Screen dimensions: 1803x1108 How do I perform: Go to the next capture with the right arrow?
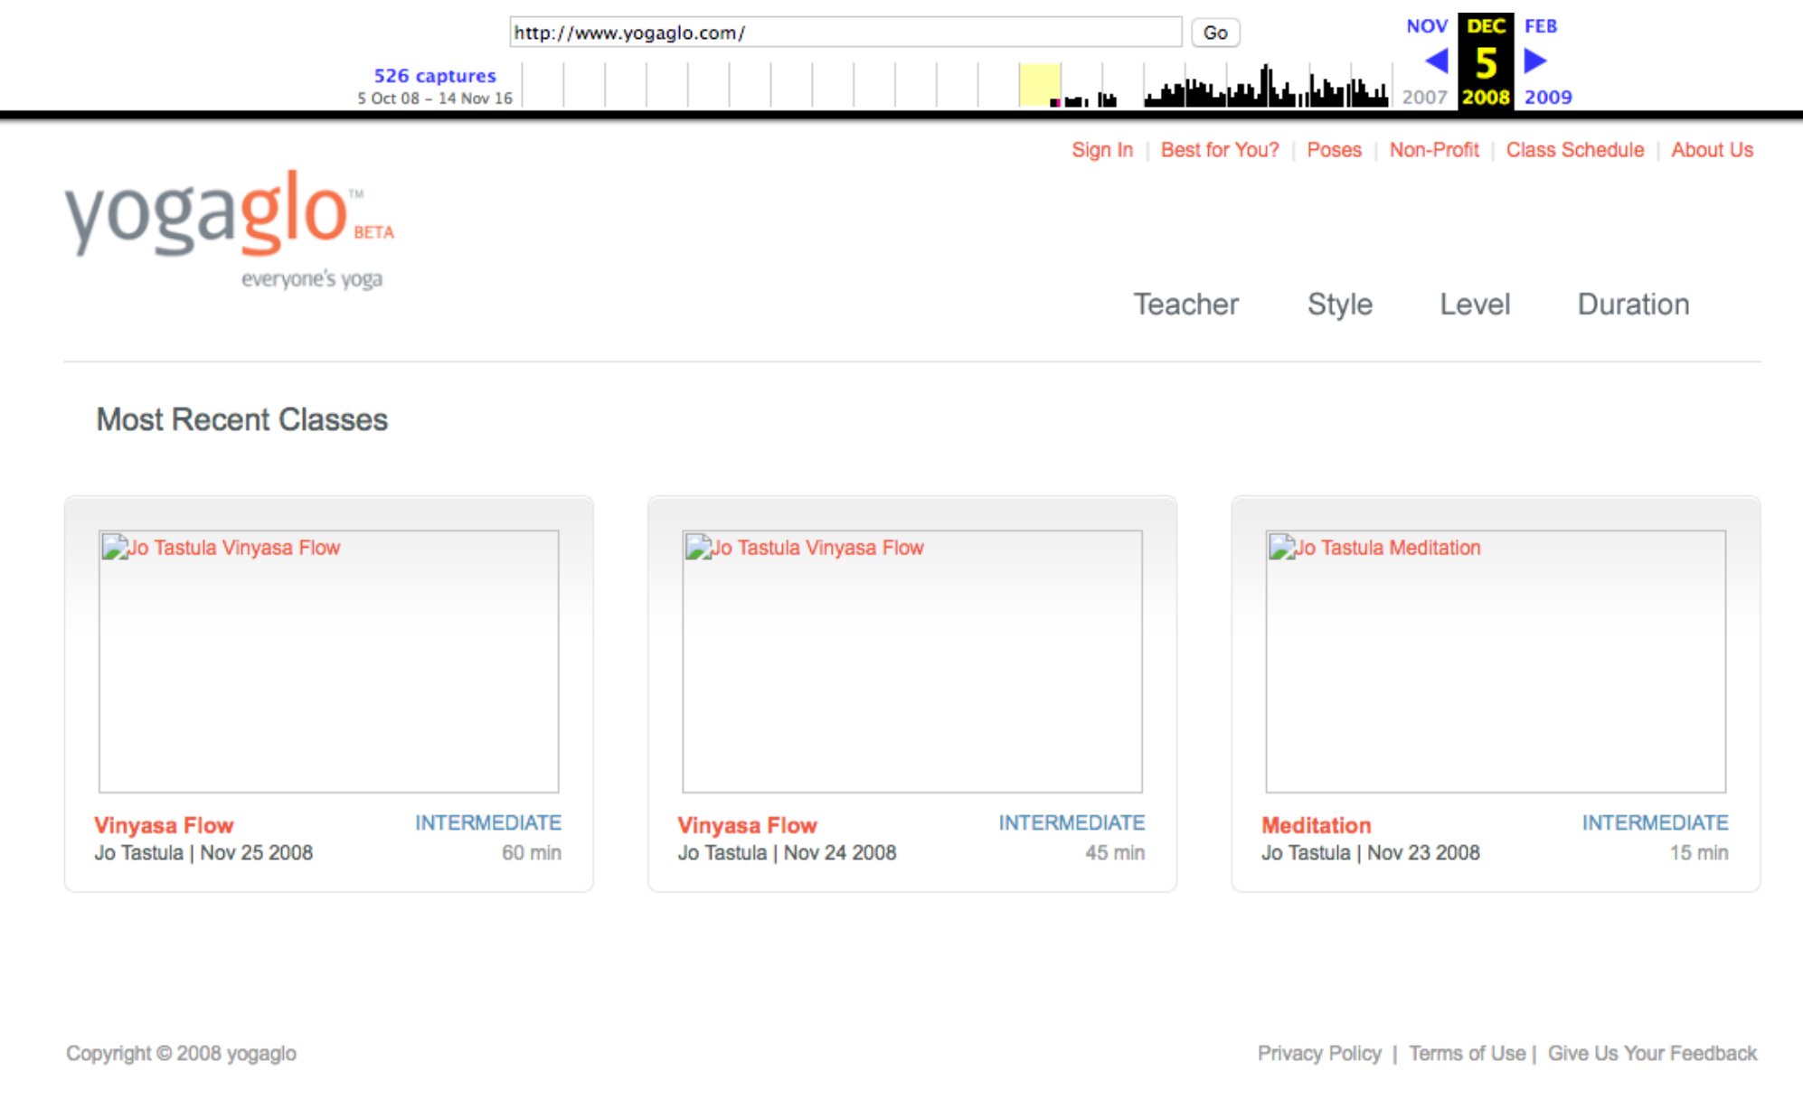tap(1535, 61)
